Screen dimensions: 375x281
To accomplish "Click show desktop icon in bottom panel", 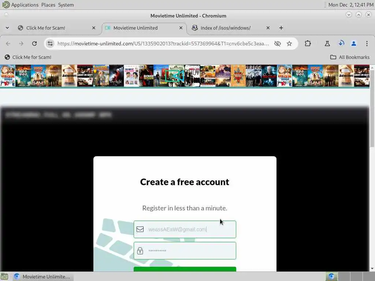I will [4, 277].
